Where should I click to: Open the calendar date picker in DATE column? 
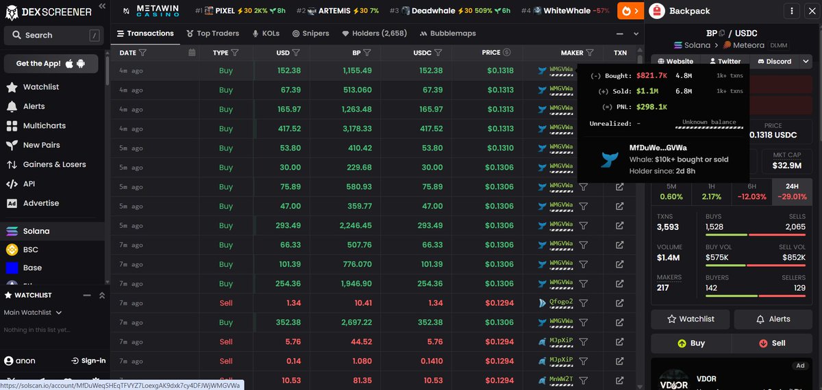coord(192,52)
